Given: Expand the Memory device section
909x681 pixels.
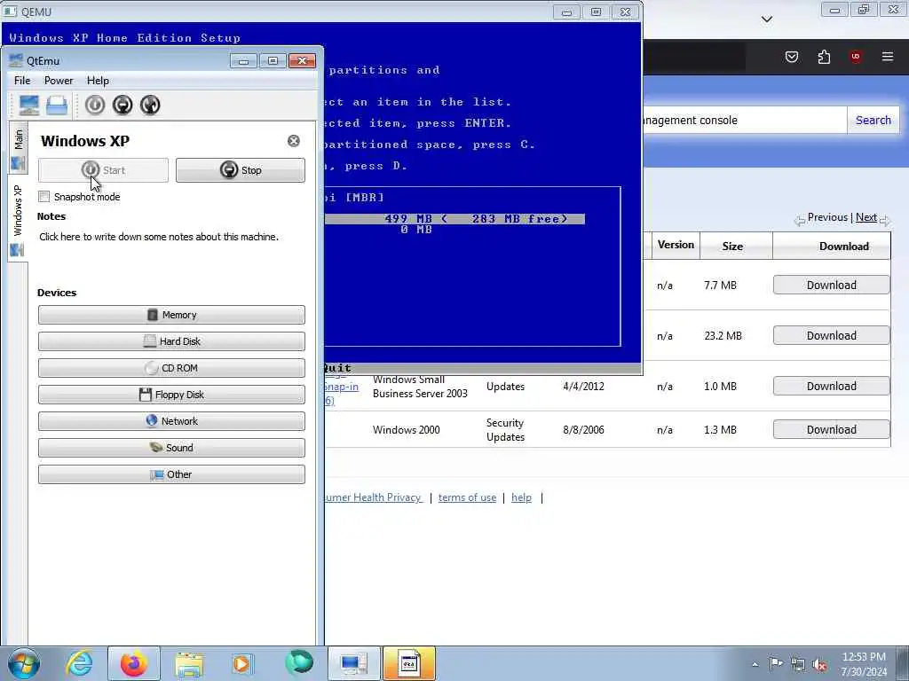Looking at the screenshot, I should [x=171, y=315].
